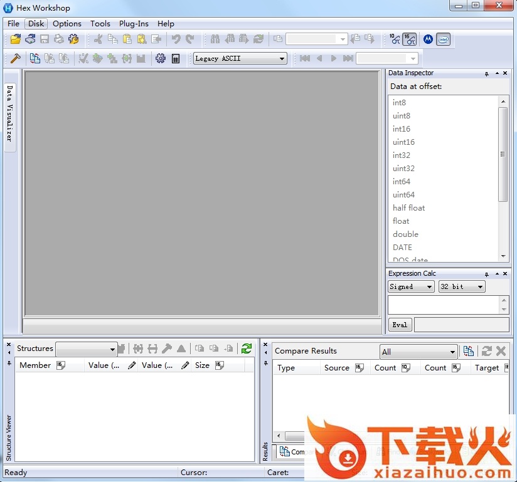Image resolution: width=517 pixels, height=482 pixels.
Task: Close the Expression Calc panel
Action: (x=505, y=274)
